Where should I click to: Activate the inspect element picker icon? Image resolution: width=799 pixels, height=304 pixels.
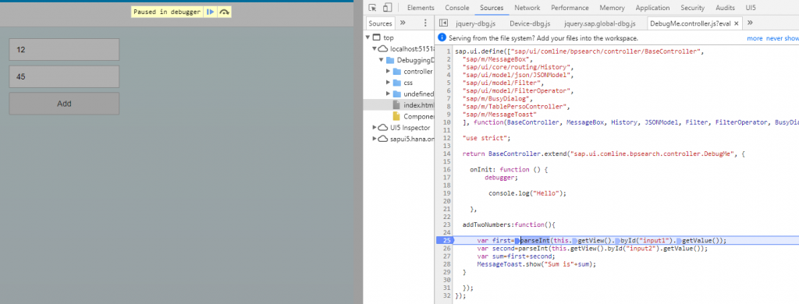(x=372, y=8)
